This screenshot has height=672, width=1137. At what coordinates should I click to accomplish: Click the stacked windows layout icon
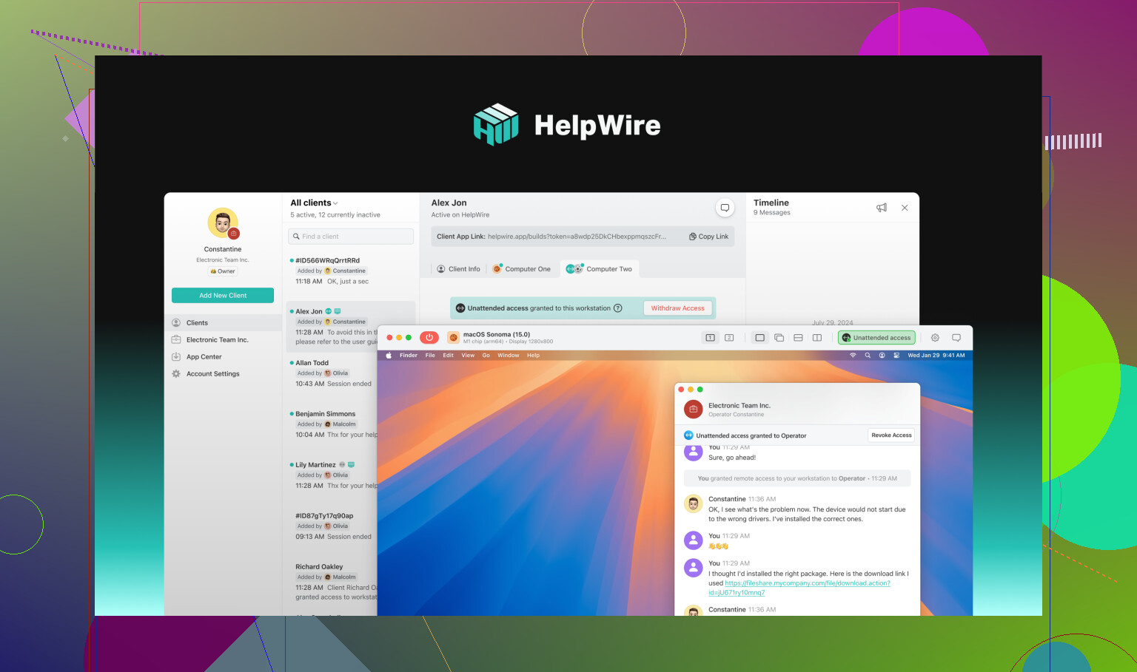tap(779, 337)
